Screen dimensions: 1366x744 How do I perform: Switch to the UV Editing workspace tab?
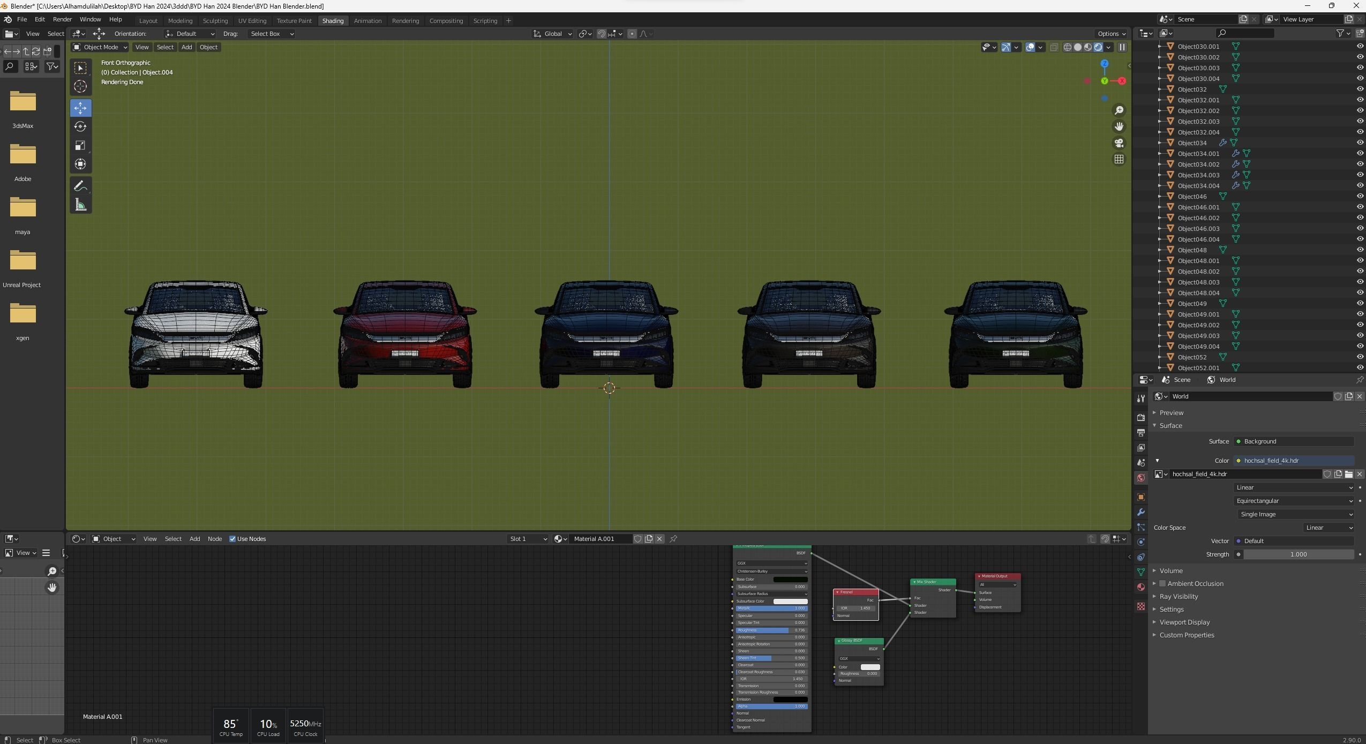pyautogui.click(x=252, y=21)
